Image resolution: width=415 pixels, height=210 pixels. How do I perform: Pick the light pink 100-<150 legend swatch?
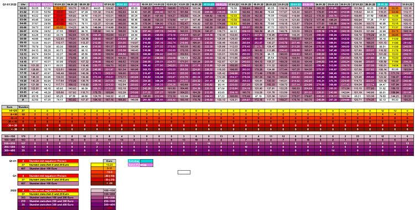pyautogui.click(x=97, y=190)
